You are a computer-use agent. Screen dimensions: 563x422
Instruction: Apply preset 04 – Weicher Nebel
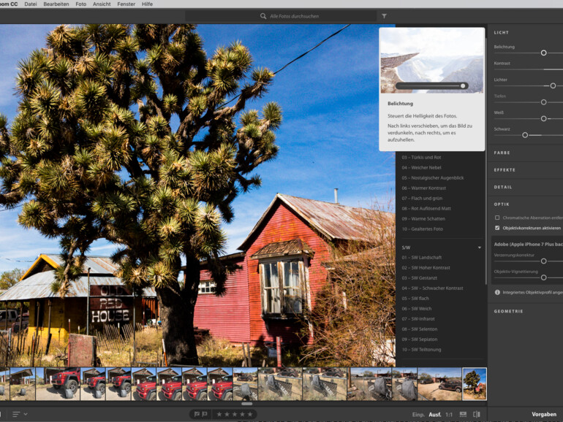pos(422,167)
